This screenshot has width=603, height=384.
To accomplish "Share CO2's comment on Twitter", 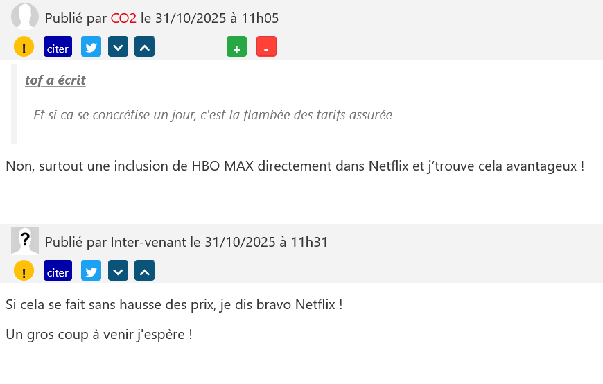I will click(91, 47).
